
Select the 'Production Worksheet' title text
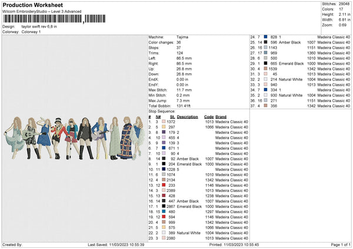pos(32,5)
